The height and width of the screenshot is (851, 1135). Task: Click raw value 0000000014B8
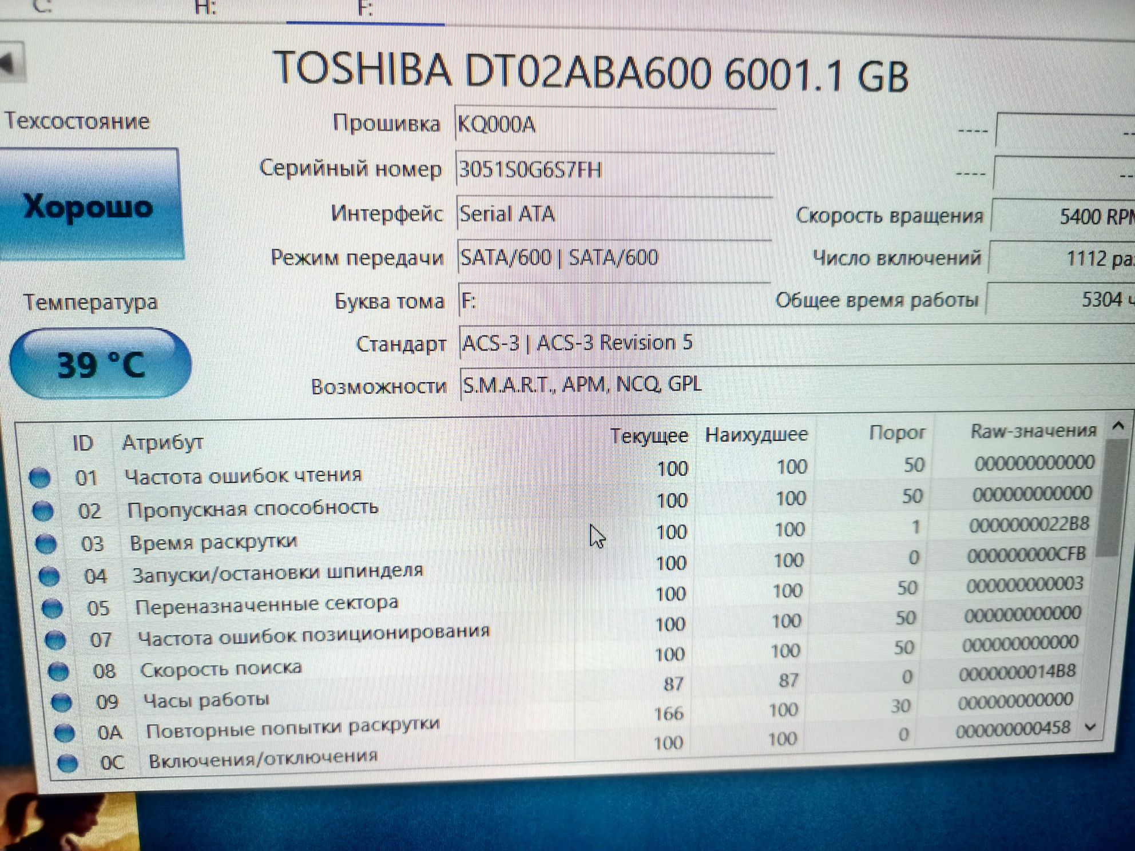[1017, 673]
